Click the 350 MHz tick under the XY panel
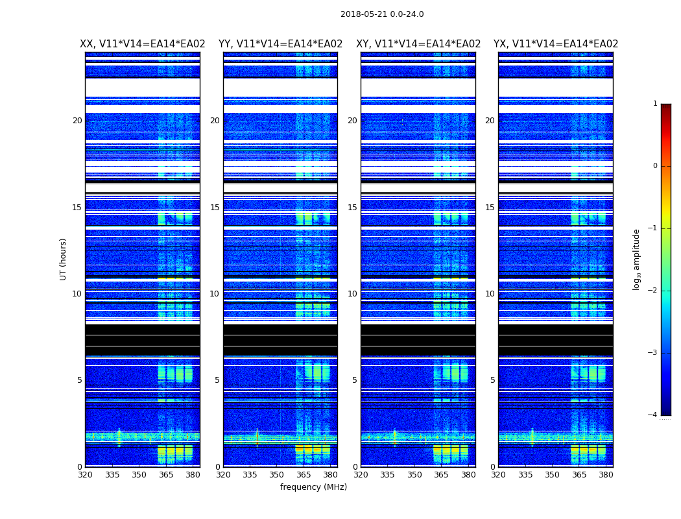The height and width of the screenshot is (519, 681). pos(414,475)
